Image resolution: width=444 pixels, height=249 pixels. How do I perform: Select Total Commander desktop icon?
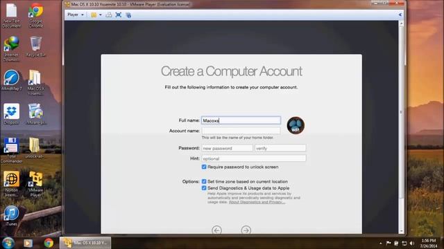pos(11,151)
